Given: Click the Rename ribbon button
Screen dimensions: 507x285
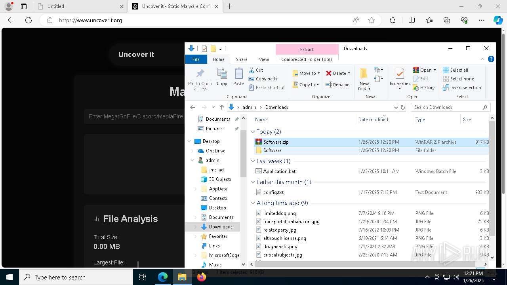Looking at the screenshot, I should coord(337,85).
